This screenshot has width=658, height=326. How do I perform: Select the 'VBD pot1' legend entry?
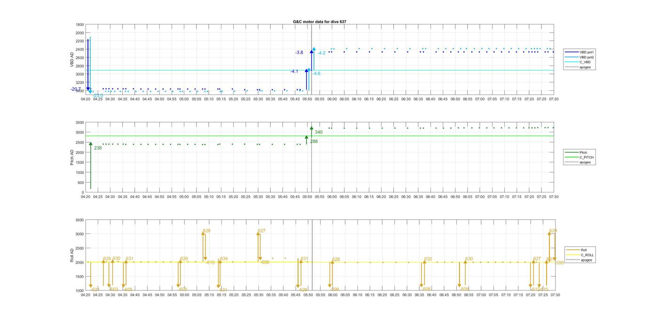(580, 52)
